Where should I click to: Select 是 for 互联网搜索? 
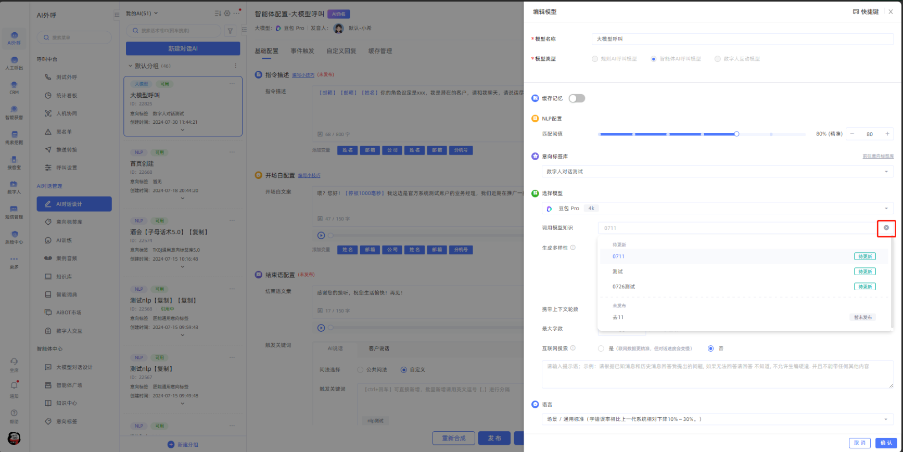tap(601, 348)
